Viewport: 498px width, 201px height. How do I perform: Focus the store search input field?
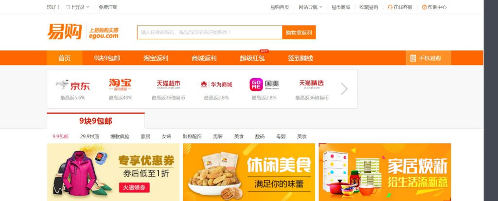coord(210,33)
